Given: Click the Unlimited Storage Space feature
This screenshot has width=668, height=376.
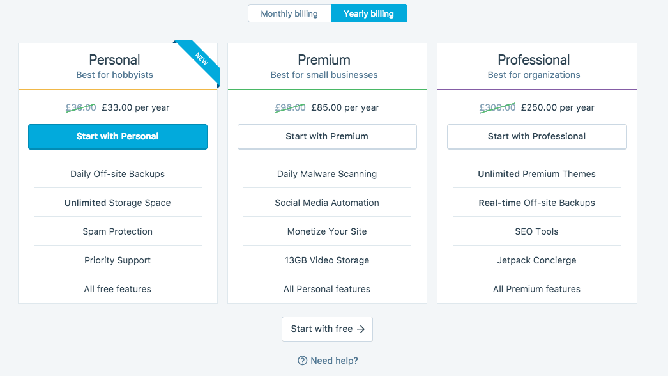Looking at the screenshot, I should 118,203.
